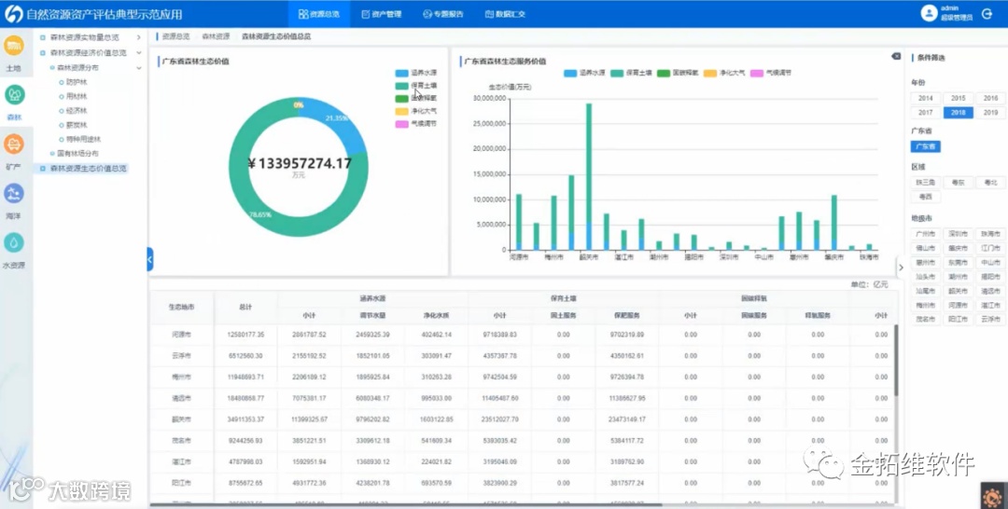Filter by 东莞市 city button
This screenshot has height=509, width=1008.
click(x=958, y=263)
